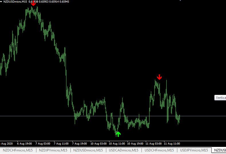Open the USDCHFmicro,M15 chart tab
The height and width of the screenshot is (154, 226).
[159, 150]
